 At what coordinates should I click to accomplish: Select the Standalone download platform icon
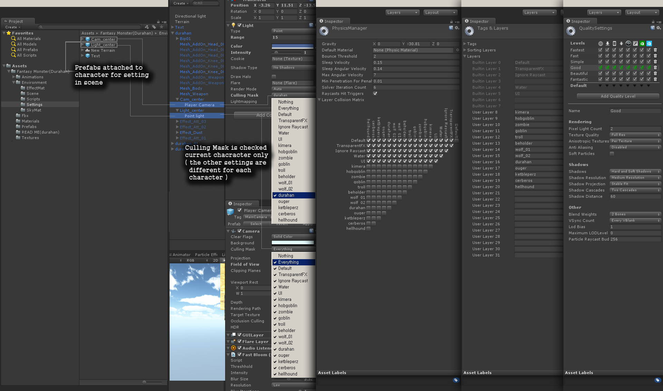(x=607, y=43)
